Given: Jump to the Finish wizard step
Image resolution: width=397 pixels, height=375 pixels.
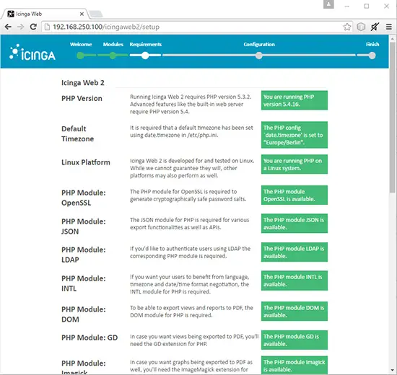Looking at the screenshot, I should tap(372, 44).
